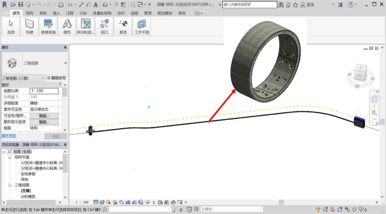Open the 三维视图 type selector dropdown
Screen dimensions: 386x214
65,63
